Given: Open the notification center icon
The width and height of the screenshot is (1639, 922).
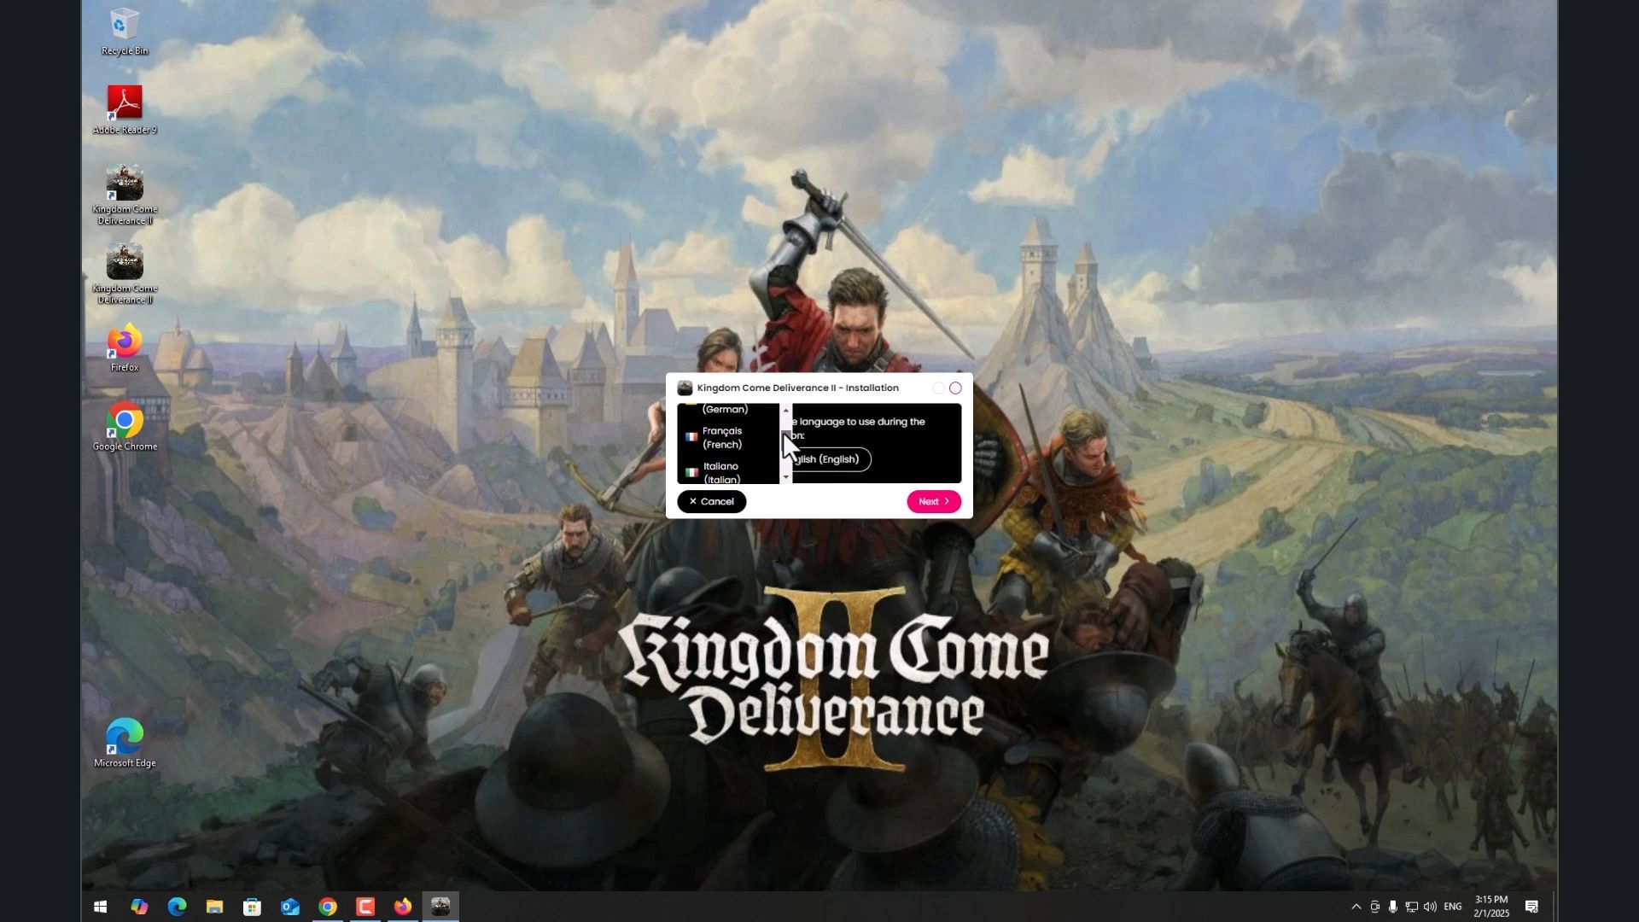Looking at the screenshot, I should (1531, 907).
